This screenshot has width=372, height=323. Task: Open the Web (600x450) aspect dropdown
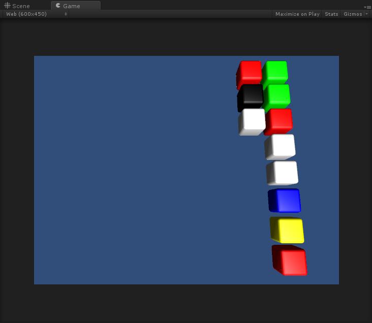[x=36, y=14]
